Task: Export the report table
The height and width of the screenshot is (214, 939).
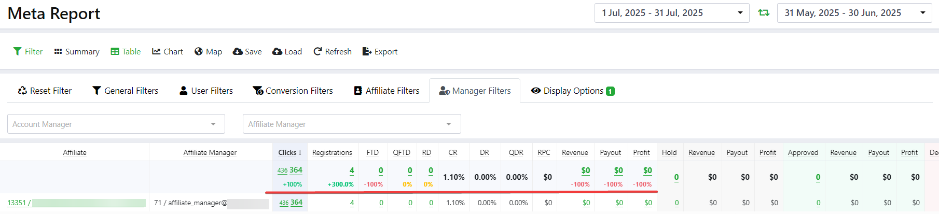Action: (380, 52)
